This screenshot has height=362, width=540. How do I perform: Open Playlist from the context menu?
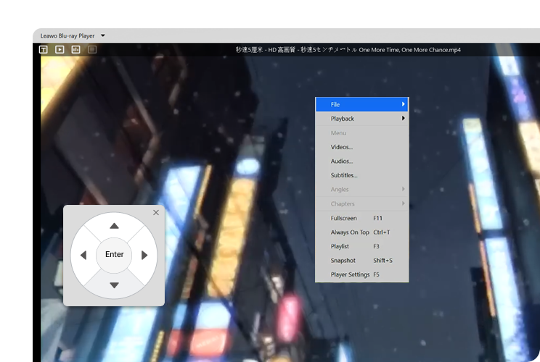[362, 246]
